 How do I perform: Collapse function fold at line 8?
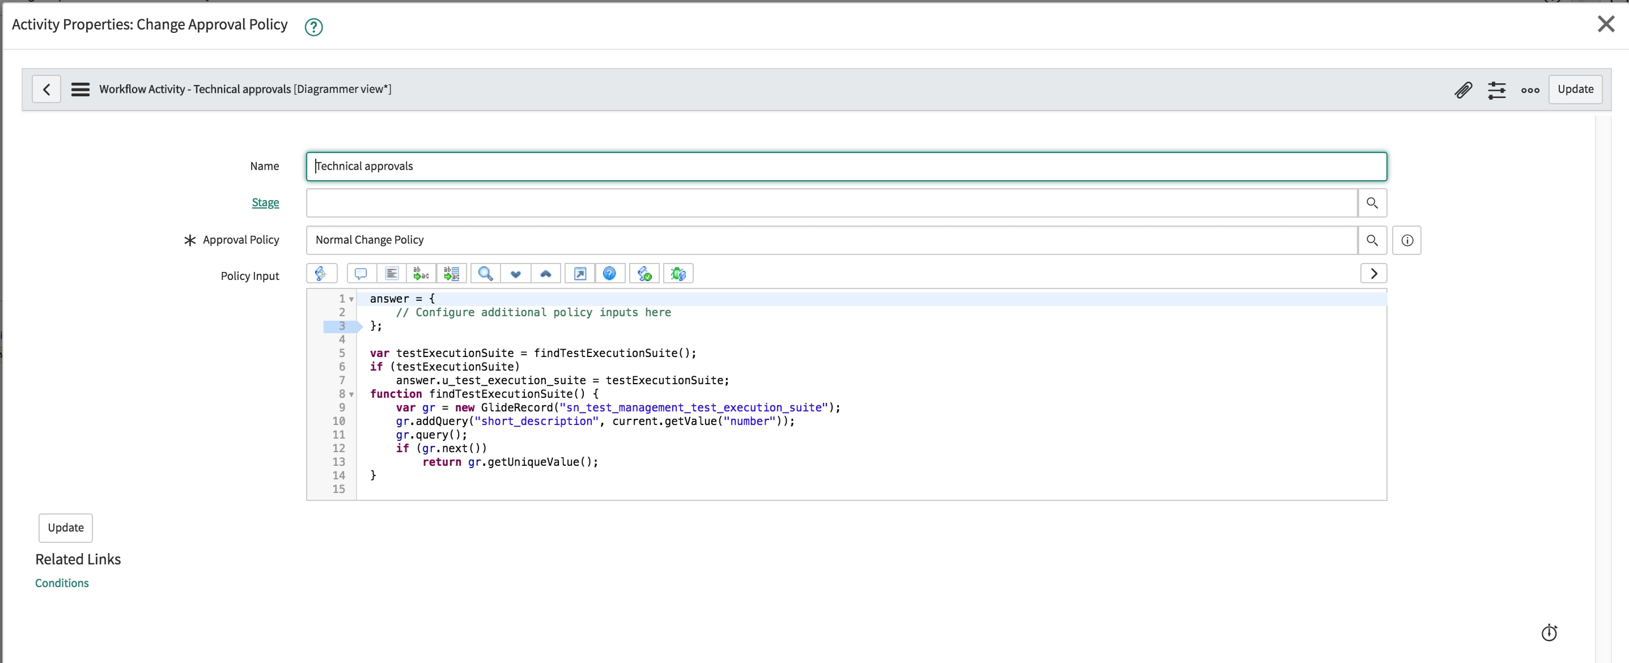351,394
